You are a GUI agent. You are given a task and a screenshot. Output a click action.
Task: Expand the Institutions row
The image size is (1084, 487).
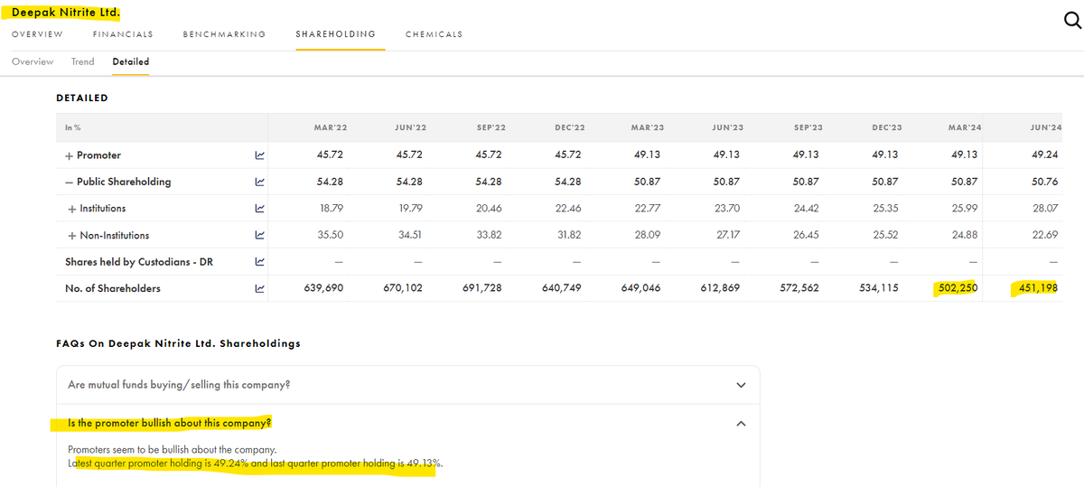71,209
